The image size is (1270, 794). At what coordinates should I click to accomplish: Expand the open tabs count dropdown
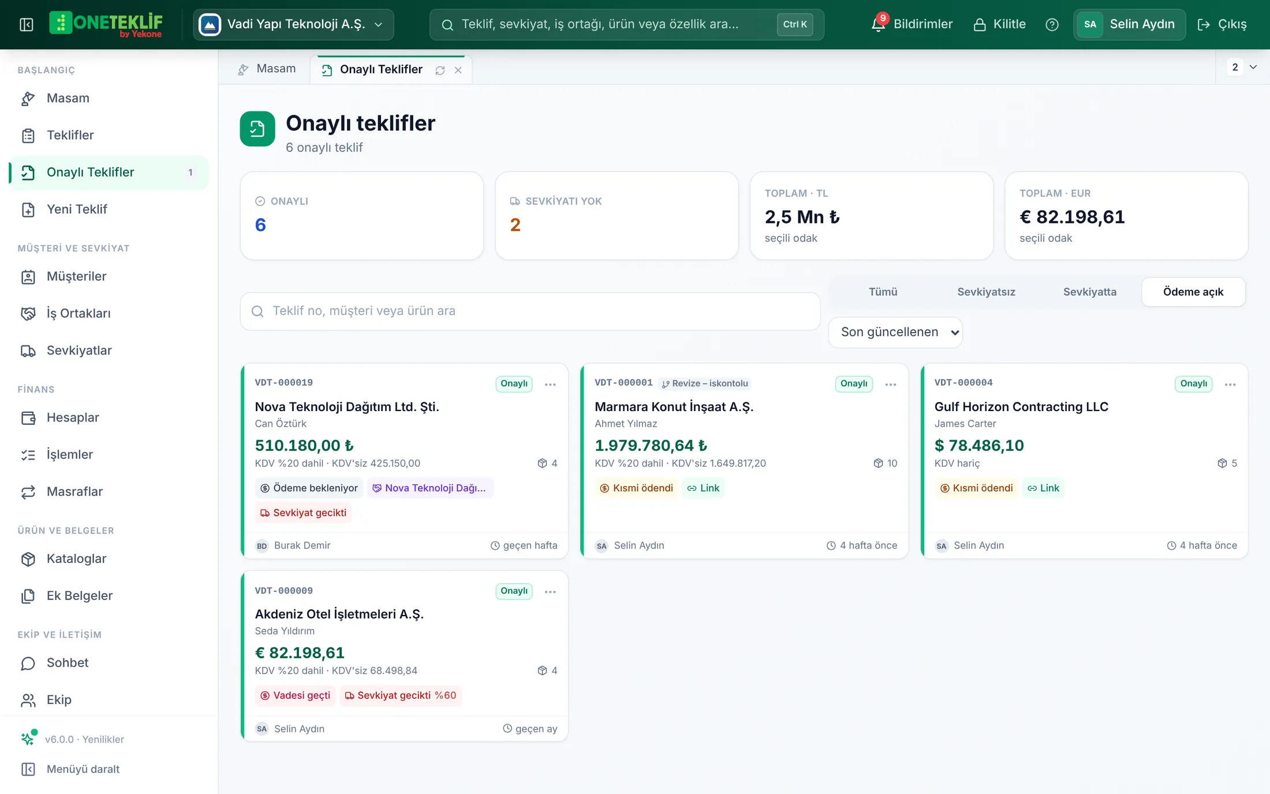coord(1243,67)
